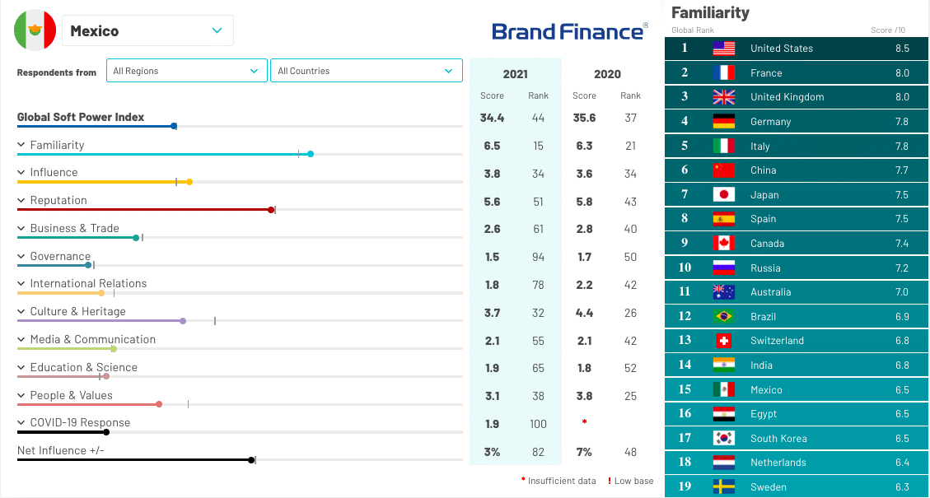Click the Switzerland flag icon
The image size is (930, 498).
coord(723,341)
